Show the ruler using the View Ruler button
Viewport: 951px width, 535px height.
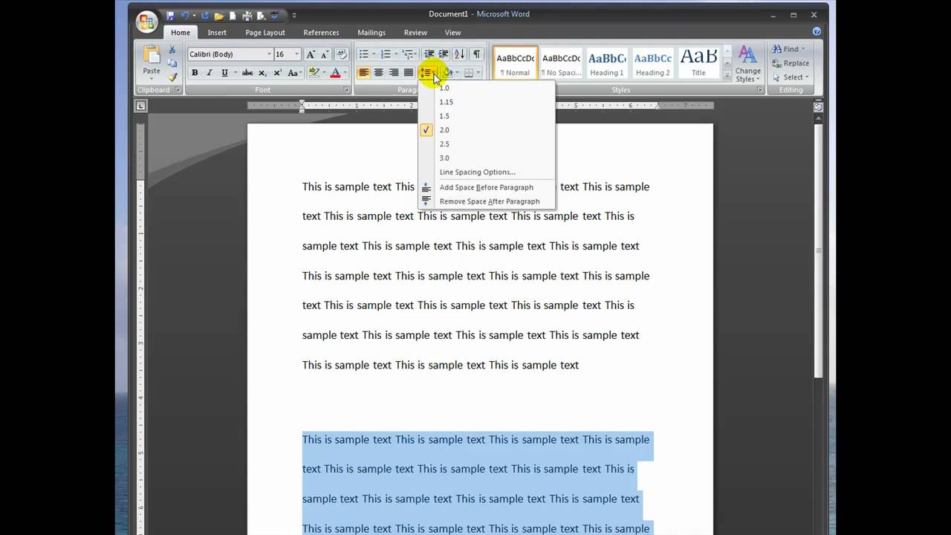[818, 107]
